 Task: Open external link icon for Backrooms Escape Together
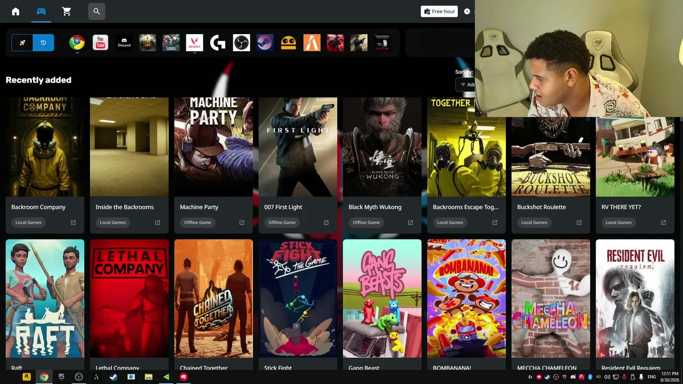click(495, 222)
